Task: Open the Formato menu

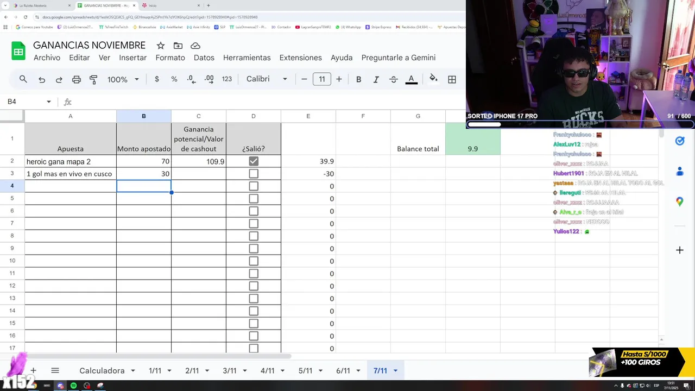Action: pos(170,58)
